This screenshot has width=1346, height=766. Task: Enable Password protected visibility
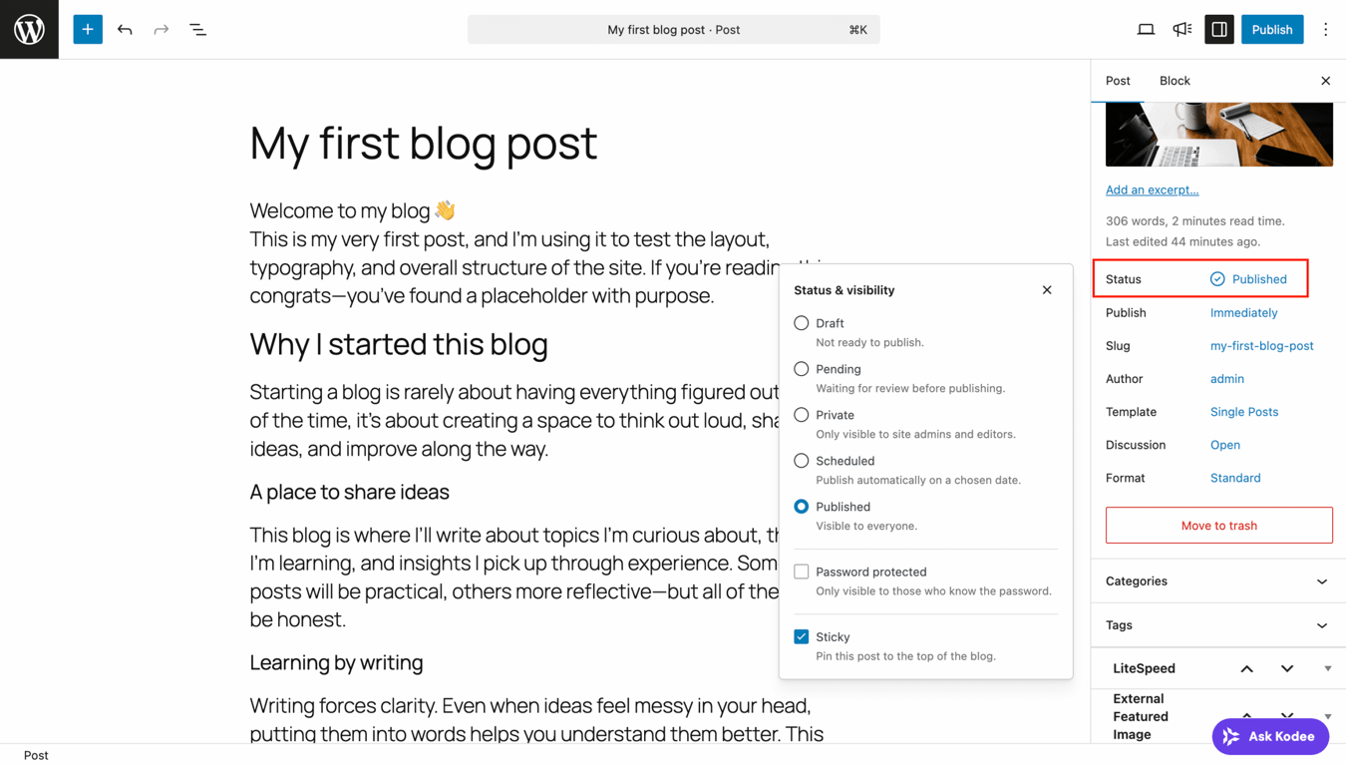coord(801,571)
